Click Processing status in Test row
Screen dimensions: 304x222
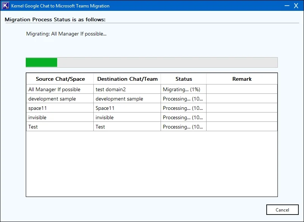point(184,127)
